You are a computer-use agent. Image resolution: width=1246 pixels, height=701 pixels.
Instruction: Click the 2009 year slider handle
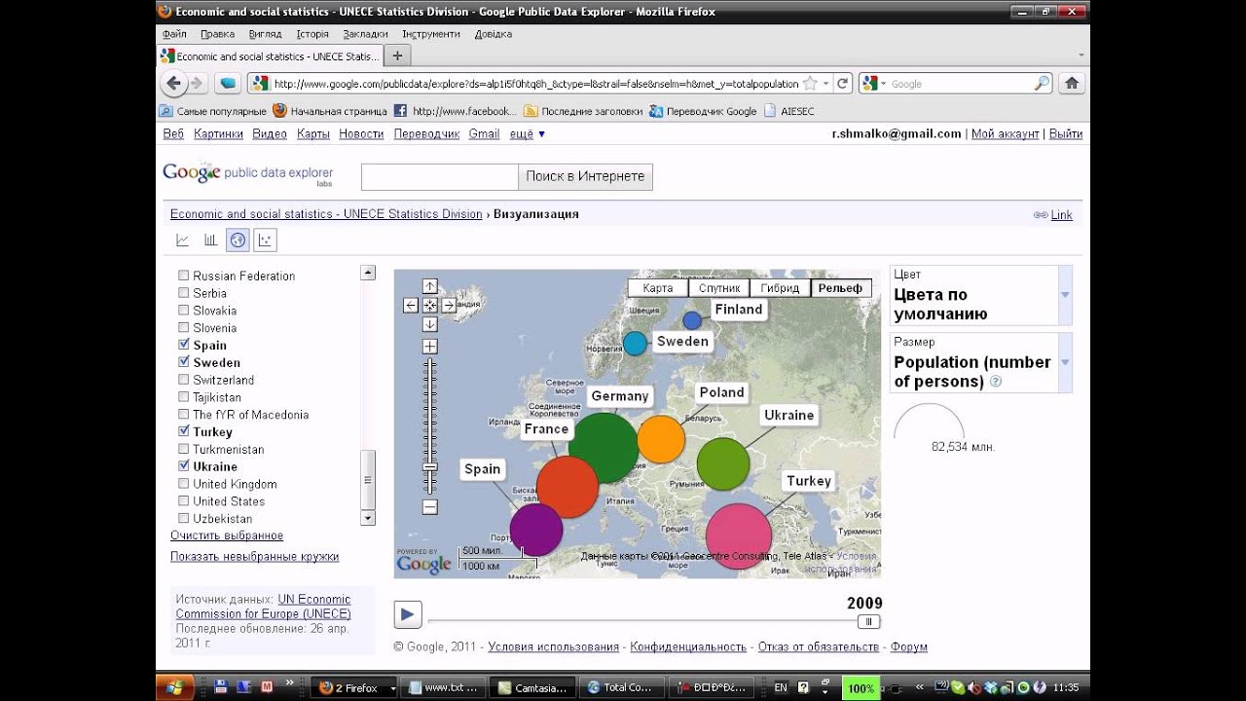point(869,621)
